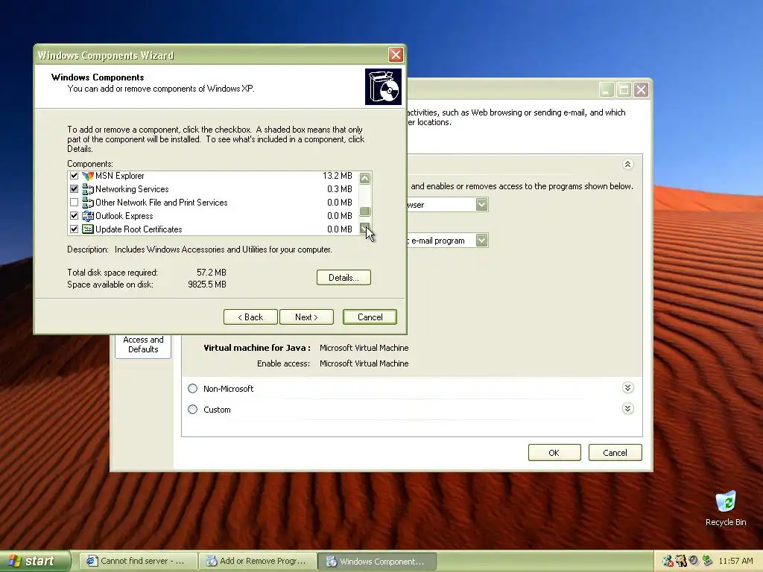Viewport: 763px width, 572px height.
Task: Click the Other Network File and Print Services icon
Action: tap(88, 203)
